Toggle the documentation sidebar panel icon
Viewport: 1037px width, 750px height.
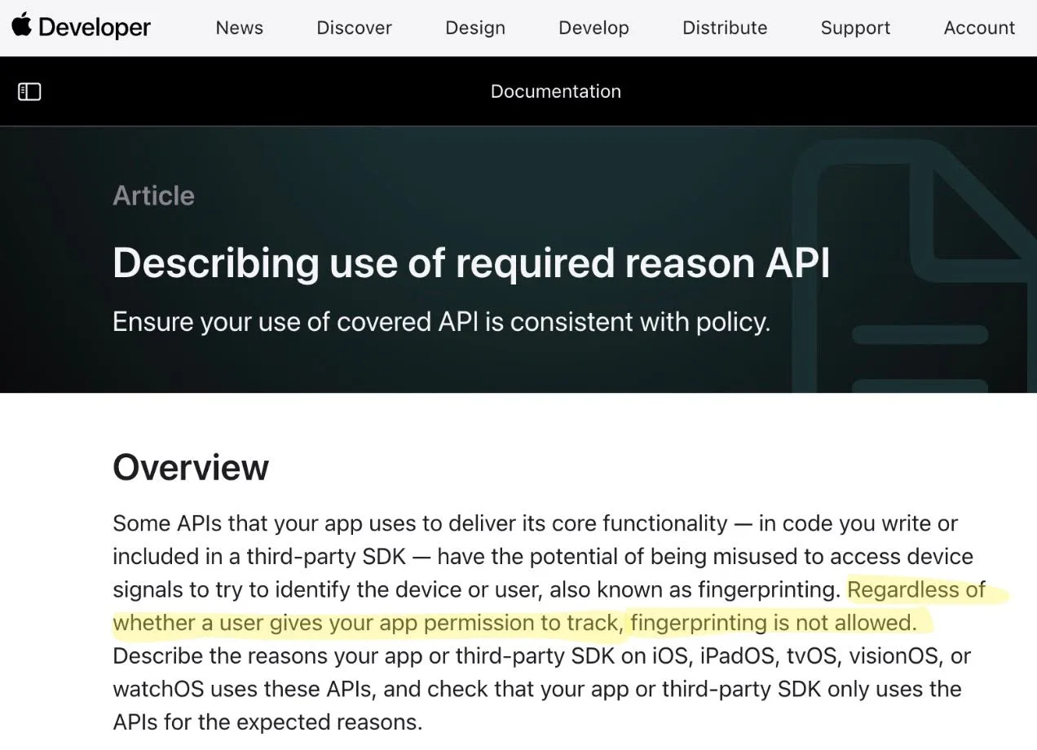[29, 91]
